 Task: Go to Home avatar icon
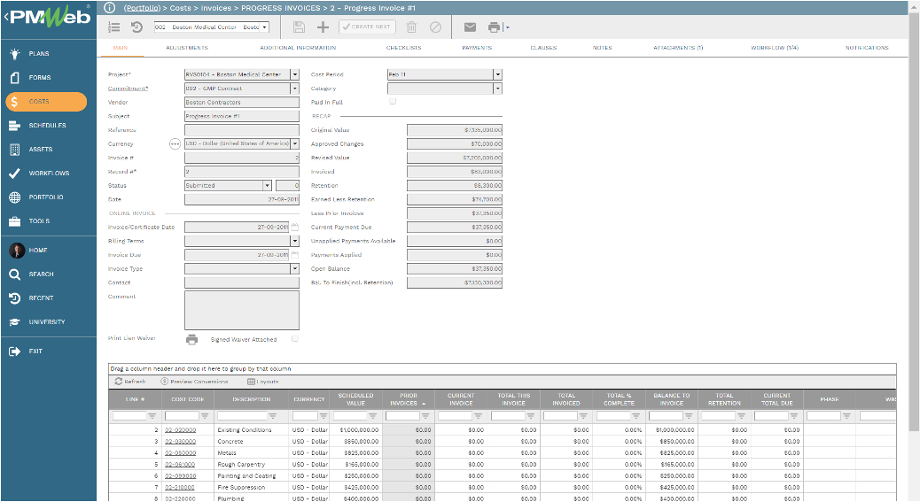tap(17, 251)
